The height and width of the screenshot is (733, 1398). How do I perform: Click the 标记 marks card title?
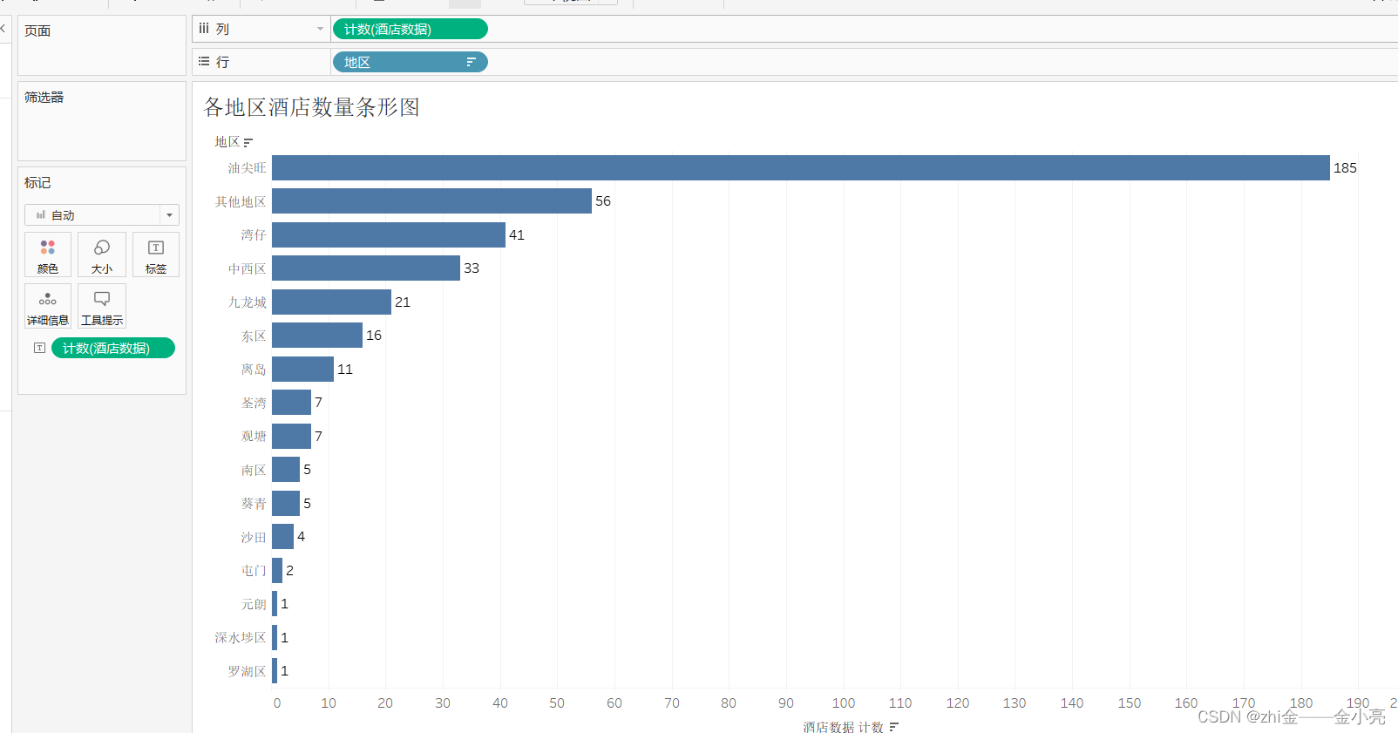tap(37, 182)
